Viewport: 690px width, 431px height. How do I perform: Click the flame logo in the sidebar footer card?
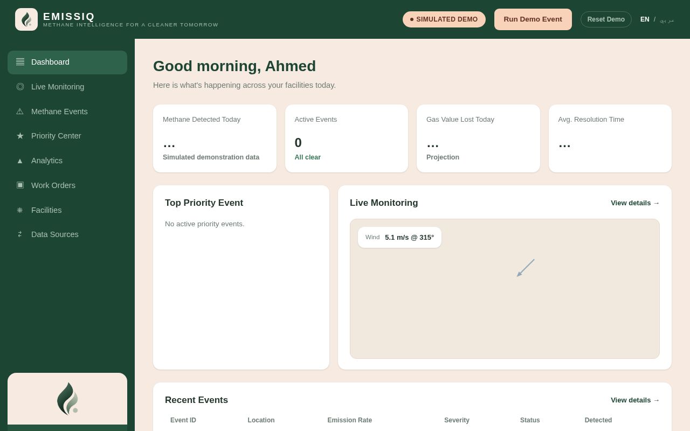tap(67, 399)
